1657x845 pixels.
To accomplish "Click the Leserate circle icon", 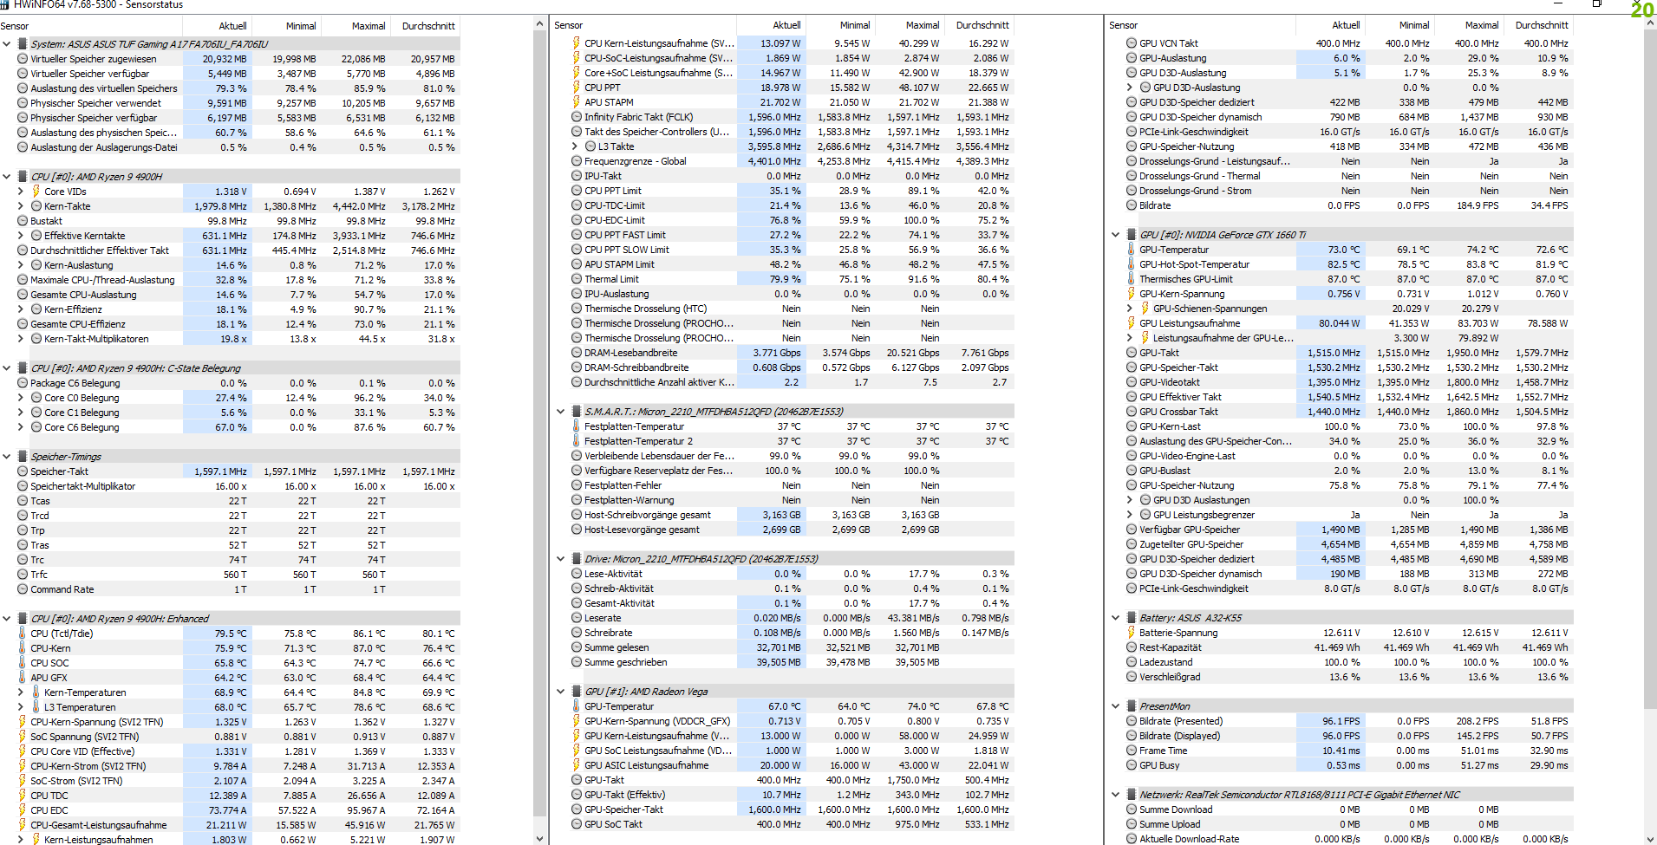I will (577, 618).
